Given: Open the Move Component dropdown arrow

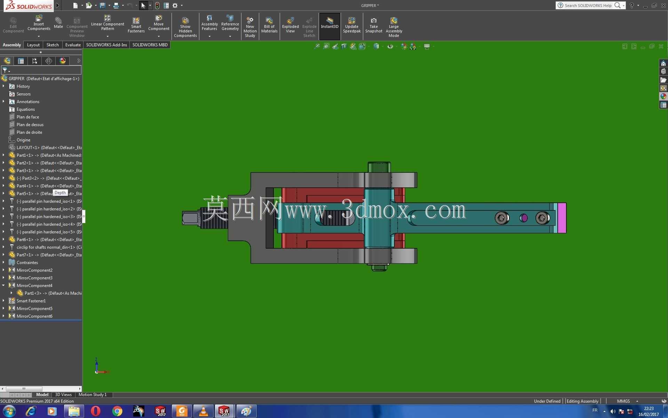Looking at the screenshot, I should pos(159,36).
